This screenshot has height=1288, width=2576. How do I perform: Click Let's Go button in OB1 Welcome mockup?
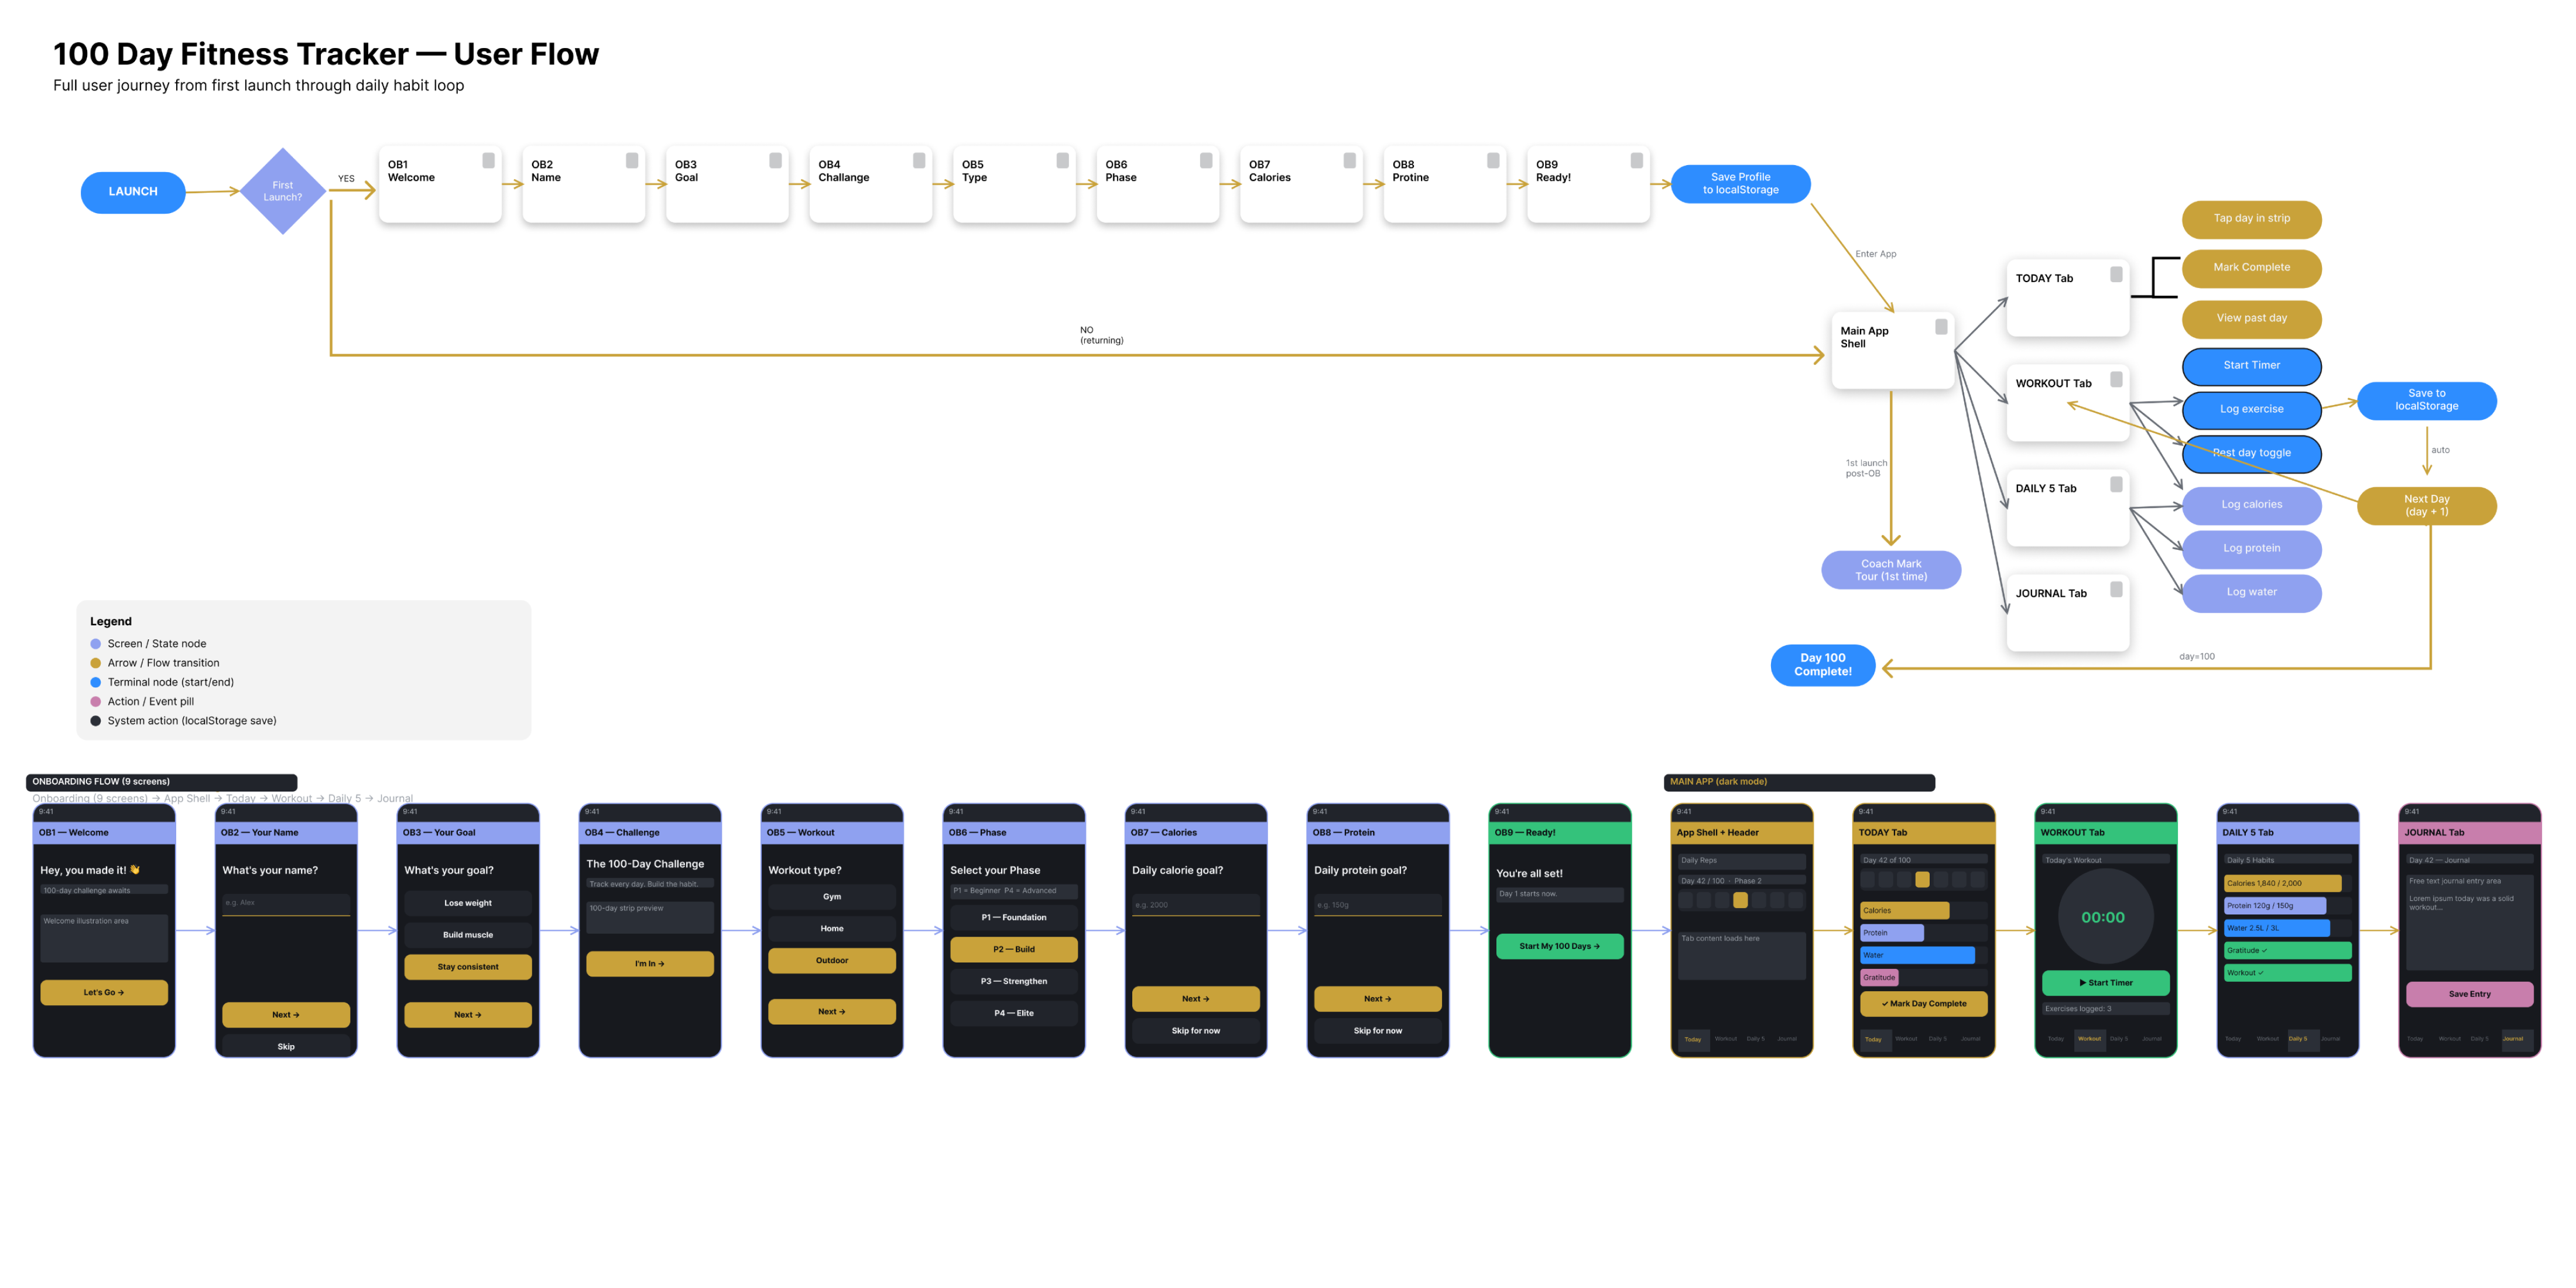tap(104, 992)
